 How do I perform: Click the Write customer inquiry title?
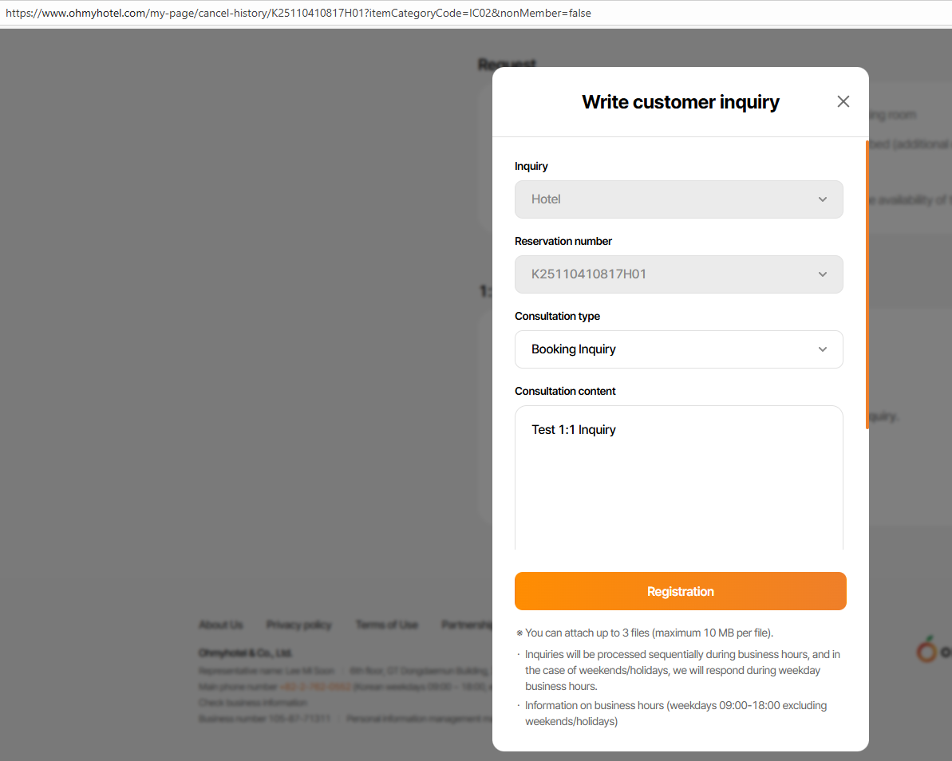(x=680, y=102)
